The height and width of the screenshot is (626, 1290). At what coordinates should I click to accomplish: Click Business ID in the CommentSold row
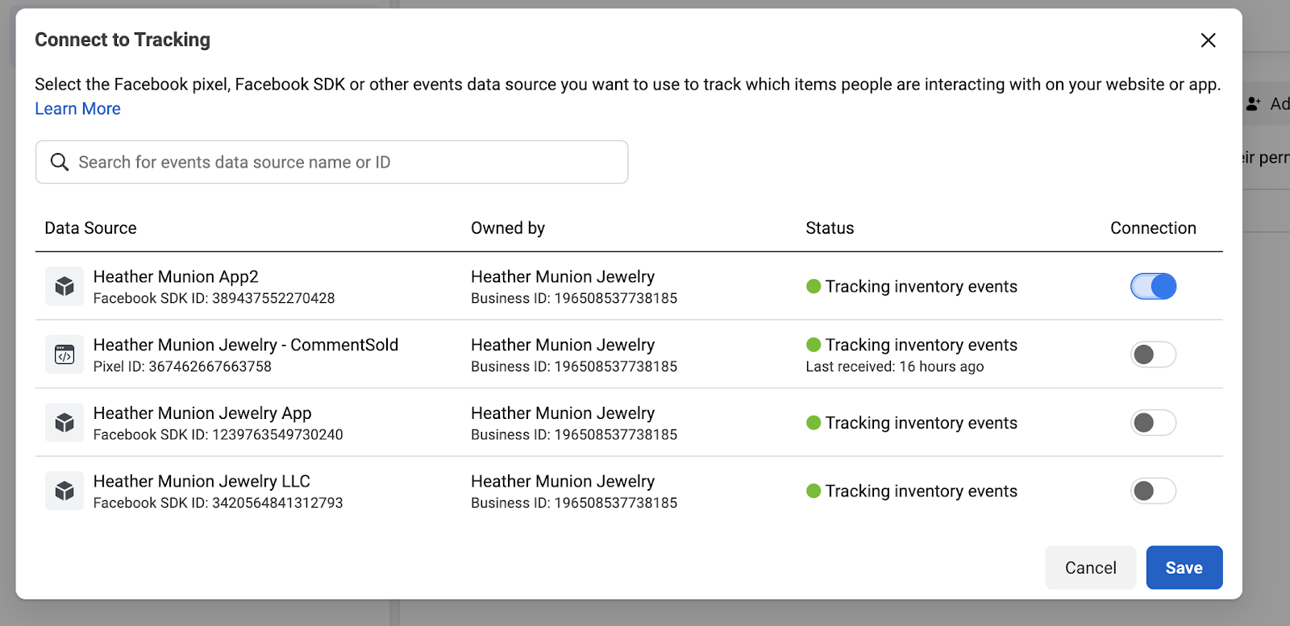click(574, 367)
